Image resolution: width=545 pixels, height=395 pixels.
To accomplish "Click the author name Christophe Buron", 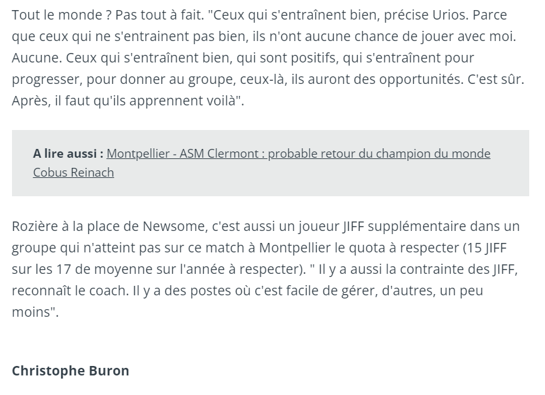I will (x=70, y=370).
